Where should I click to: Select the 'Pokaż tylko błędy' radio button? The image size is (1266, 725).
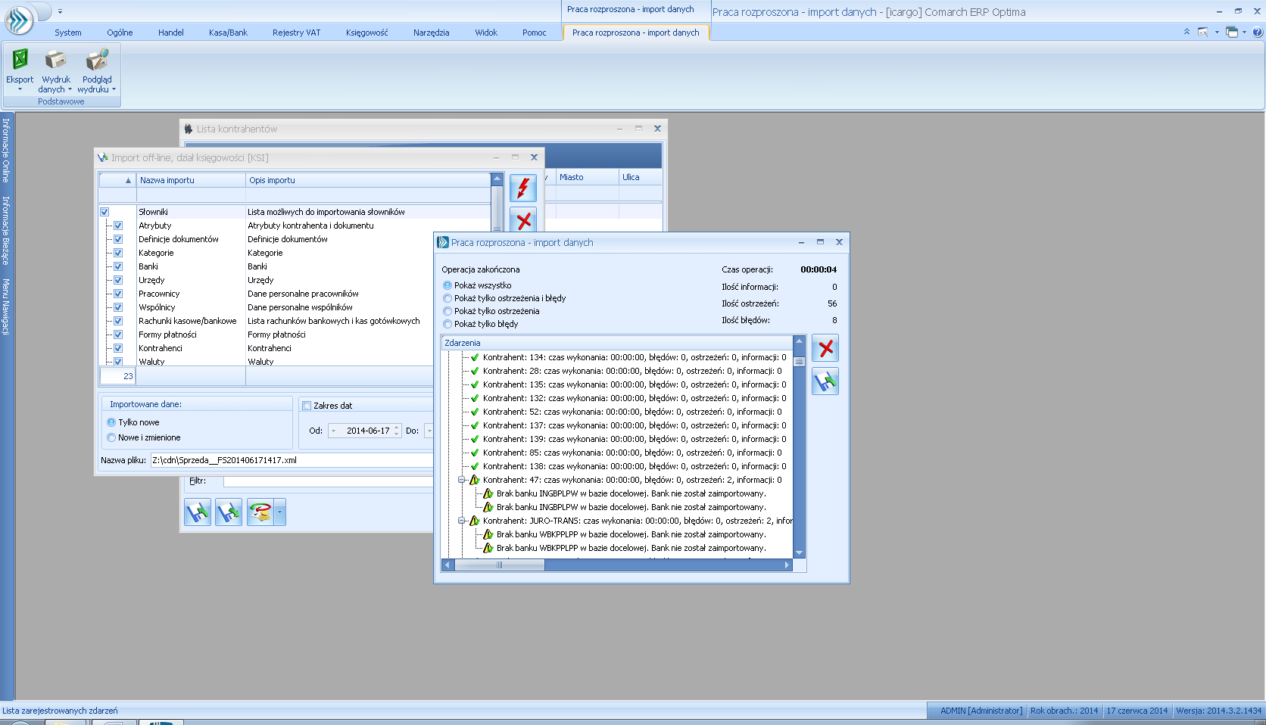[447, 324]
